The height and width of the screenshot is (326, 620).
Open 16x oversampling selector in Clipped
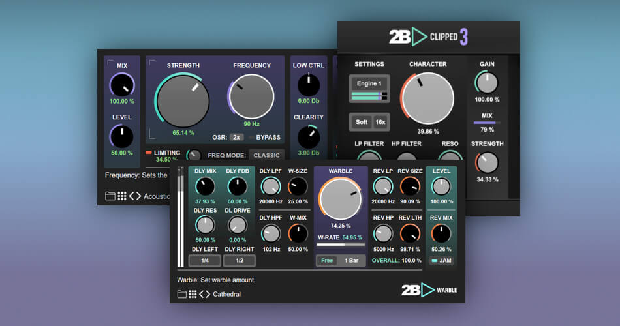pos(380,122)
